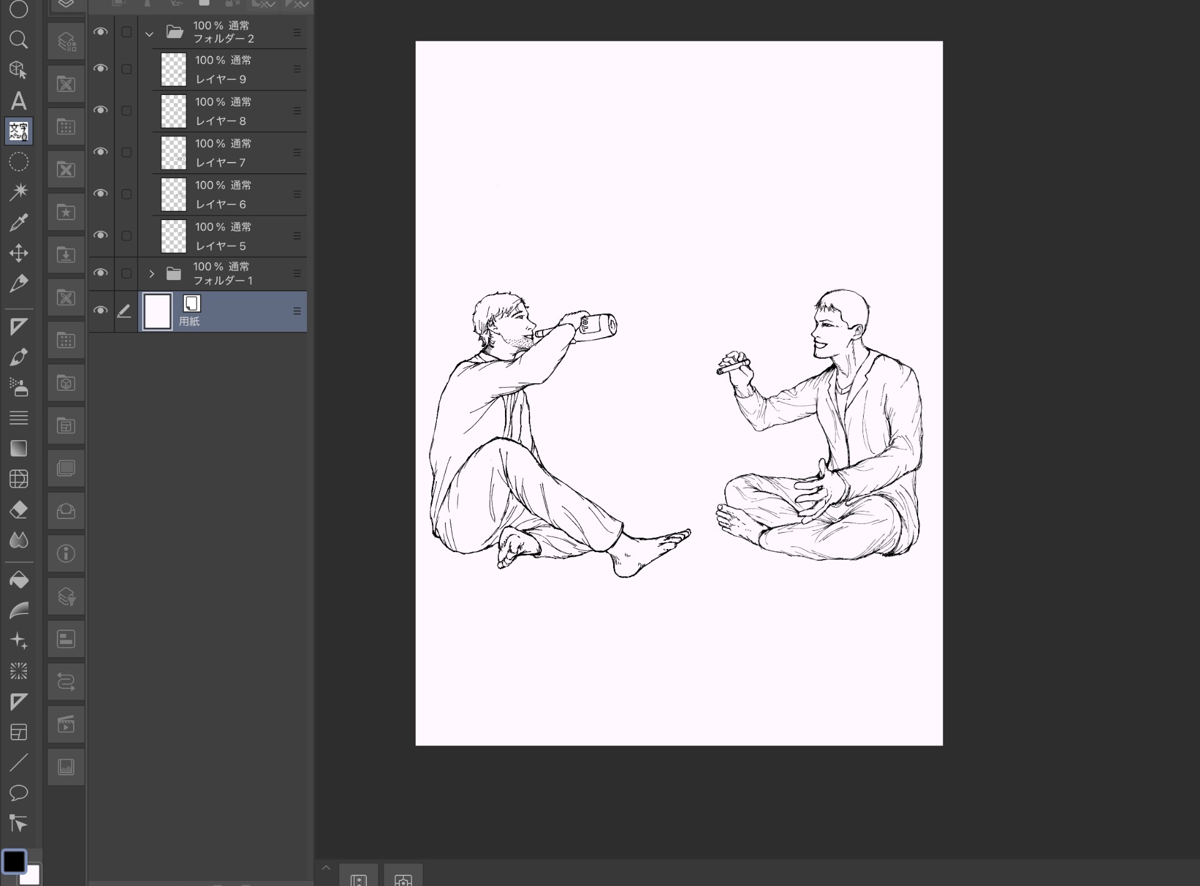Select the Gradient tool
1200x886 pixels.
[x=19, y=448]
